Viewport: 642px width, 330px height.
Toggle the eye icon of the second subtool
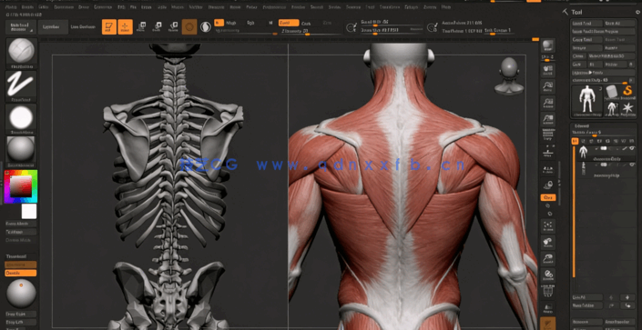coord(632,165)
